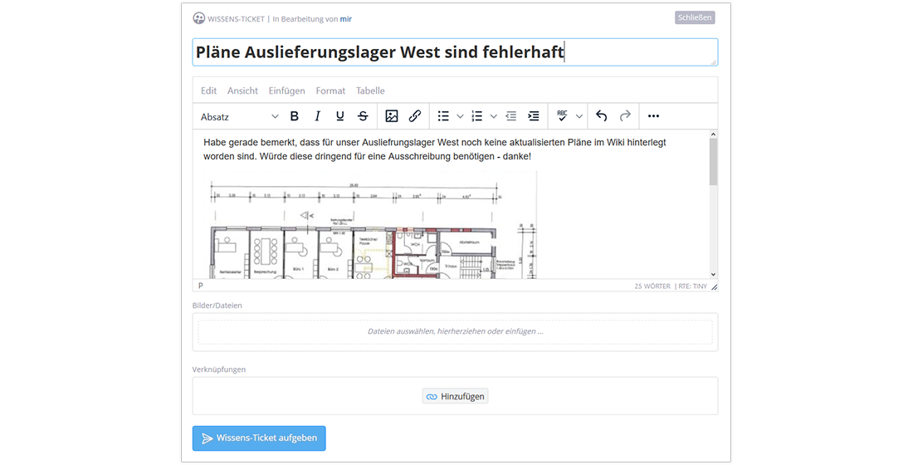
Task: Click the Schließen button
Action: point(695,17)
